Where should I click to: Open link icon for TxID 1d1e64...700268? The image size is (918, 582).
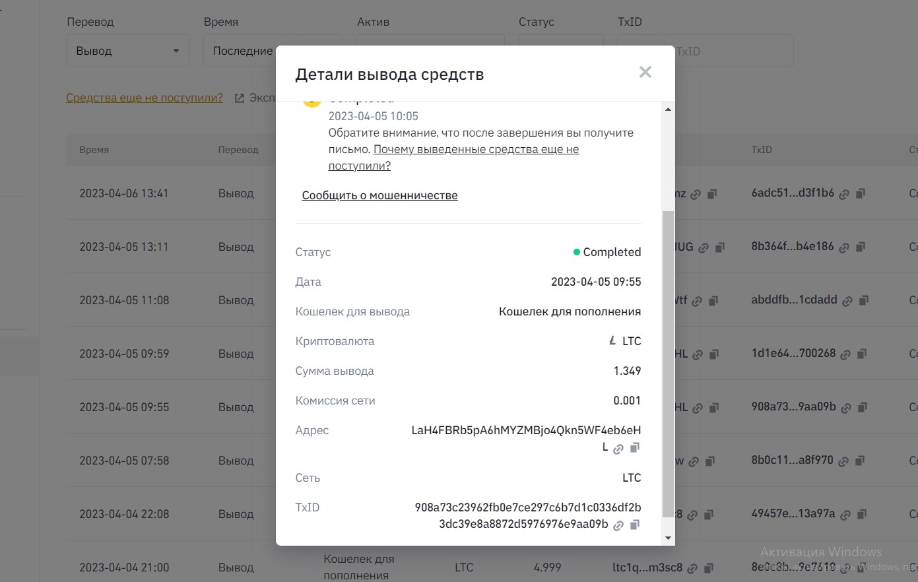[845, 355]
